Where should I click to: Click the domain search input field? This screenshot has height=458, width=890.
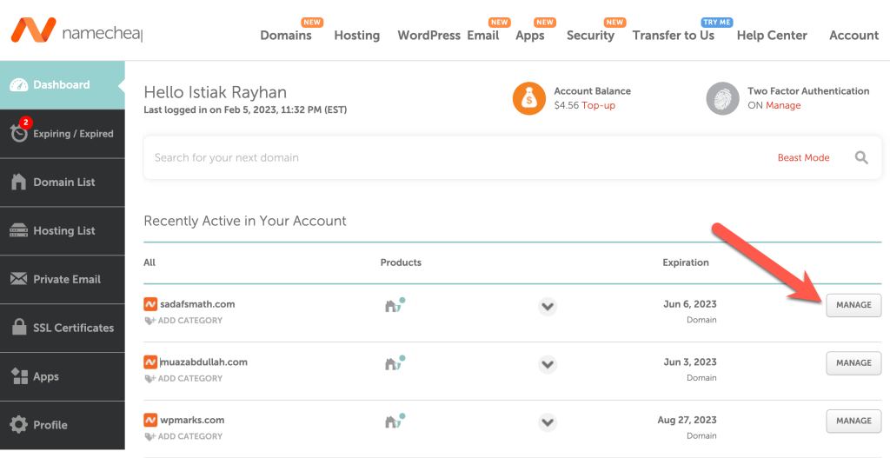tap(452, 158)
